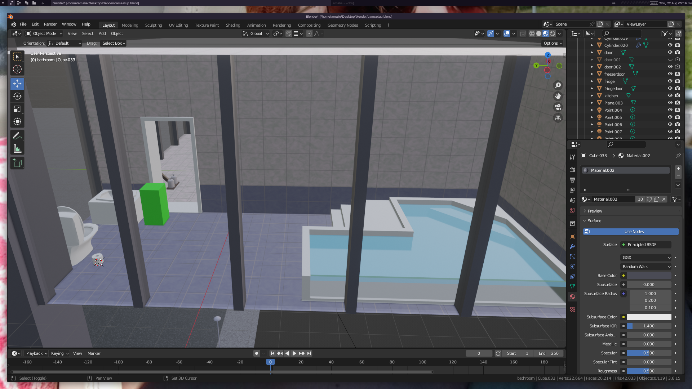Screen dimensions: 692x389
Task: Open the Render menu
Action: [x=50, y=24]
